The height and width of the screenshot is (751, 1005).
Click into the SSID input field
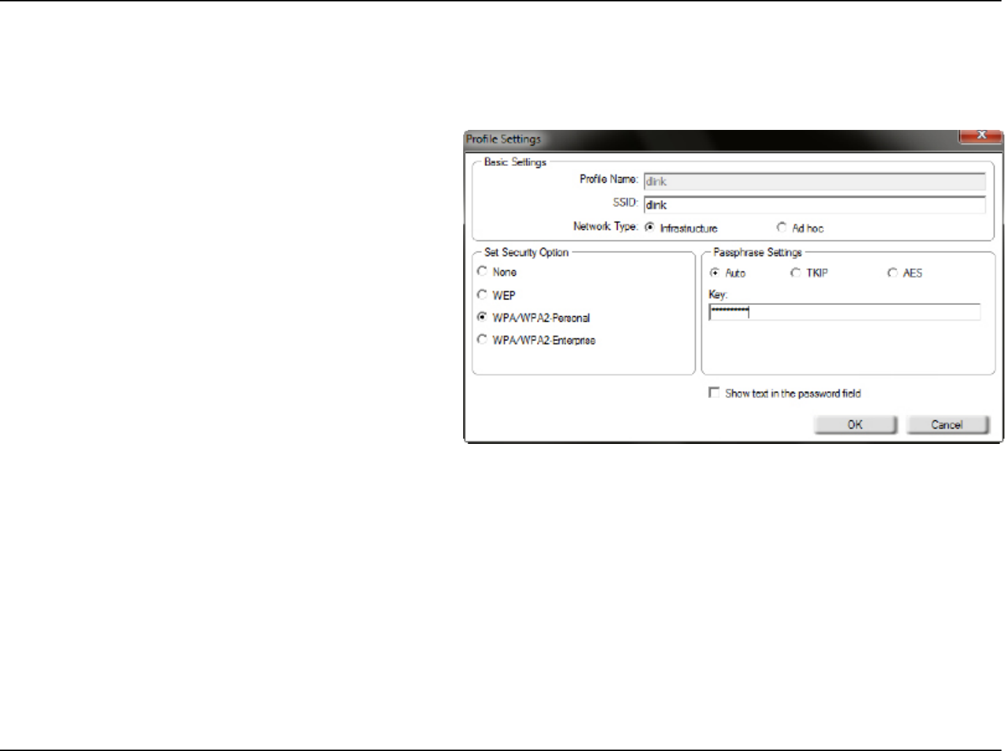coord(814,205)
